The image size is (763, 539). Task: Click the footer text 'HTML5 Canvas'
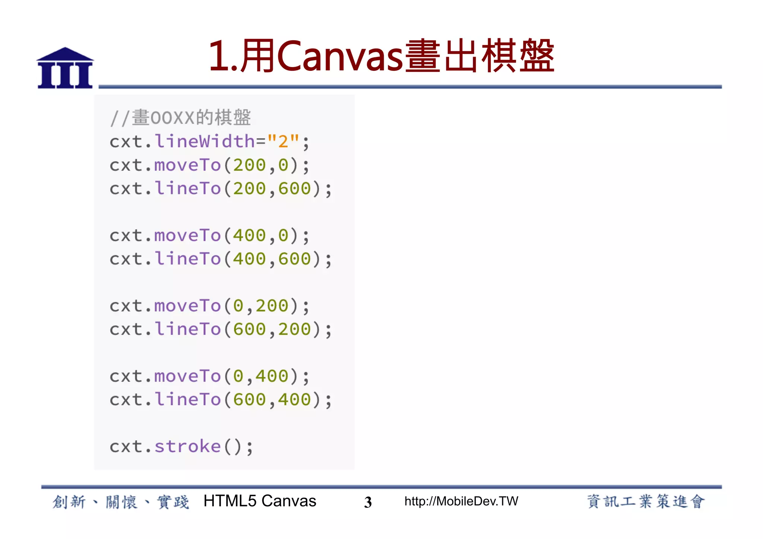point(260,501)
